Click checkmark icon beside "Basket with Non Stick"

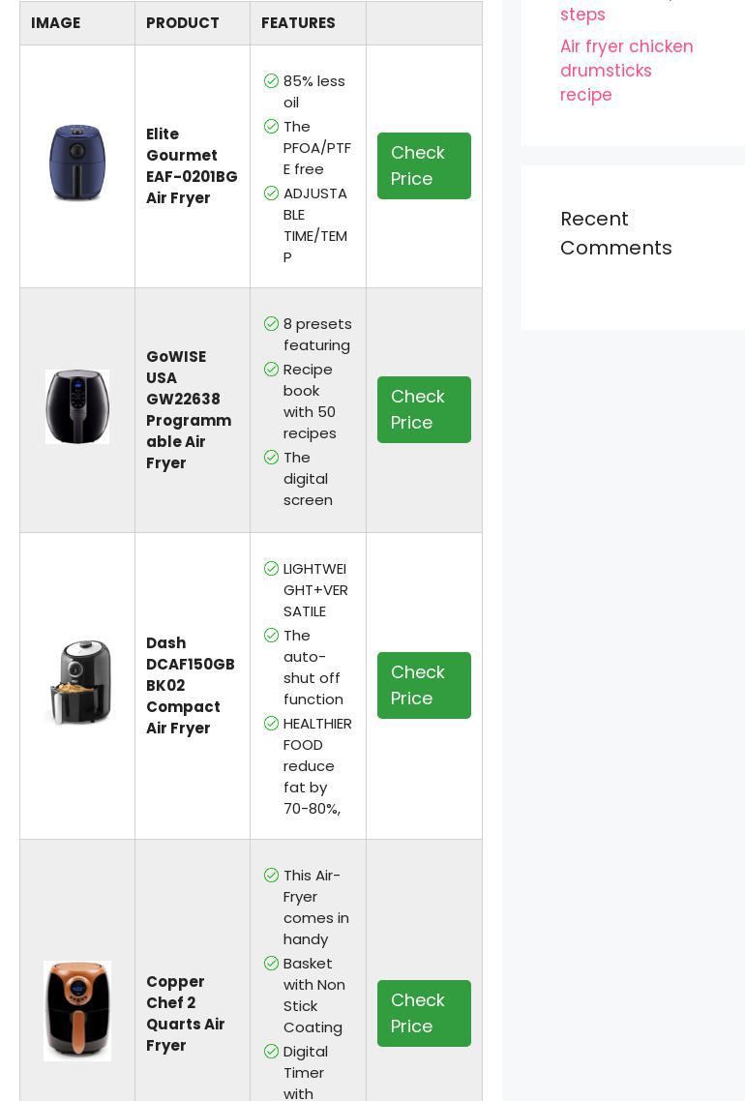271,964
